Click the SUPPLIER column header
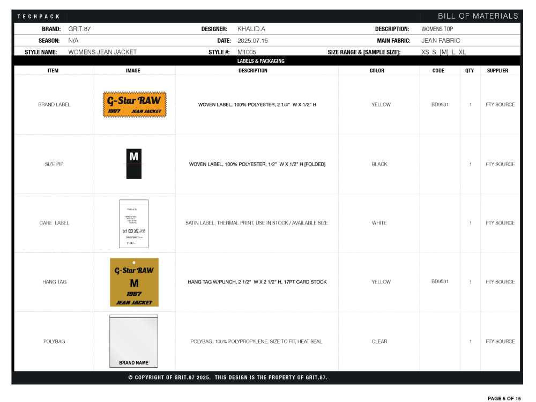The width and height of the screenshot is (536, 402). 497,70
